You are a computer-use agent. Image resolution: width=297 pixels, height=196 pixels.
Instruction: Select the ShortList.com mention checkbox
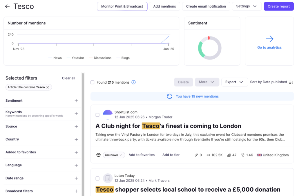[97, 115]
